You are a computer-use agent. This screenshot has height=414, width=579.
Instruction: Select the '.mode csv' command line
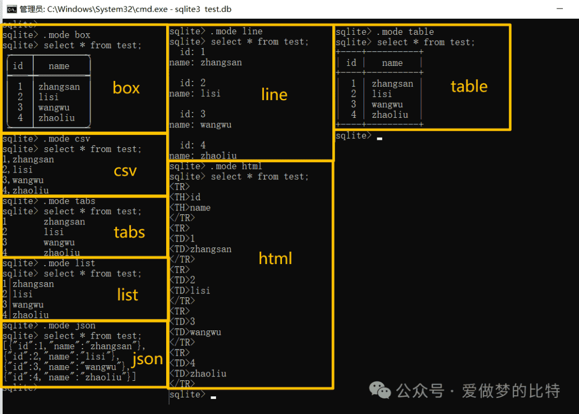(x=47, y=139)
